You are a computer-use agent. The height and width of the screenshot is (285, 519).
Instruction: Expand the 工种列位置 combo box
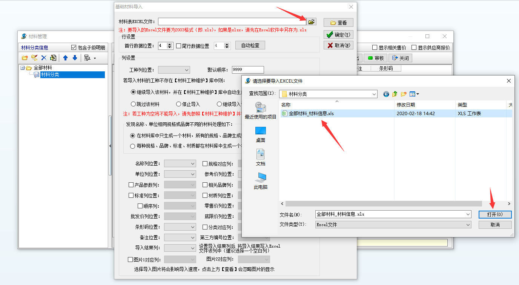(187, 69)
